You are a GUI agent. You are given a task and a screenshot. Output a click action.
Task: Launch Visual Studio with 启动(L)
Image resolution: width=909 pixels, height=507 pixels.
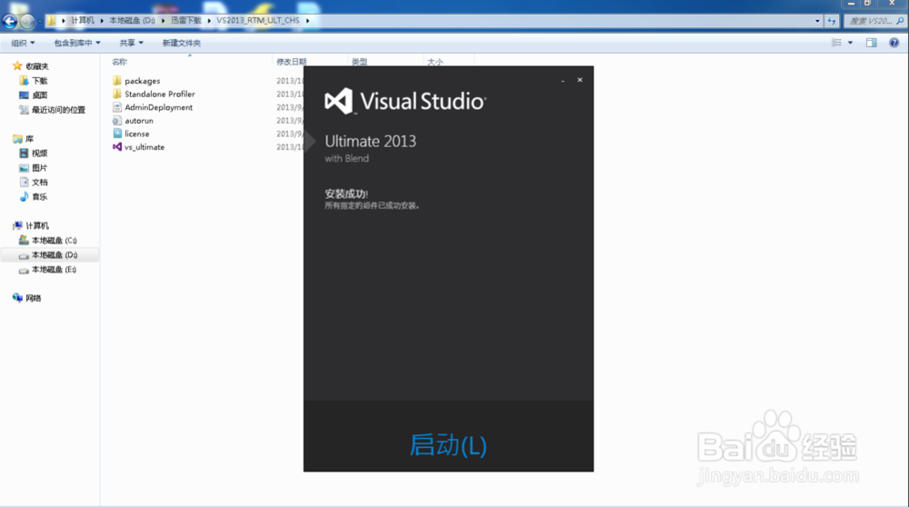pyautogui.click(x=448, y=445)
